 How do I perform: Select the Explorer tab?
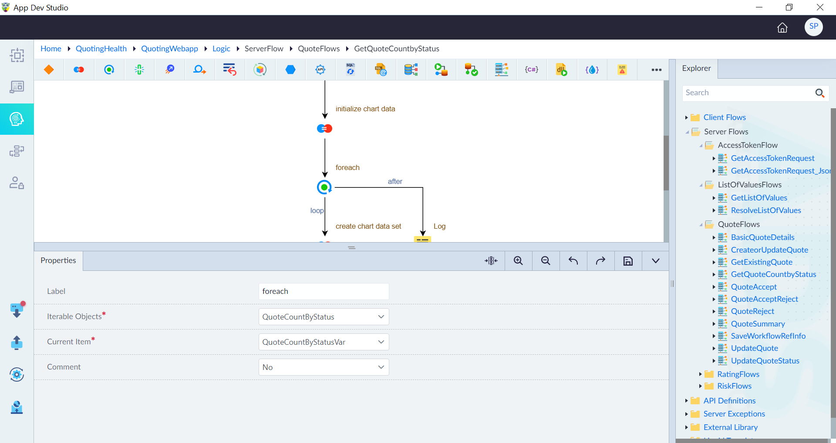tap(696, 68)
